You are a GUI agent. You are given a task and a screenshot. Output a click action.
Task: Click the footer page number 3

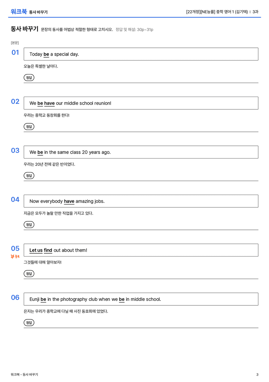[x=257, y=375]
